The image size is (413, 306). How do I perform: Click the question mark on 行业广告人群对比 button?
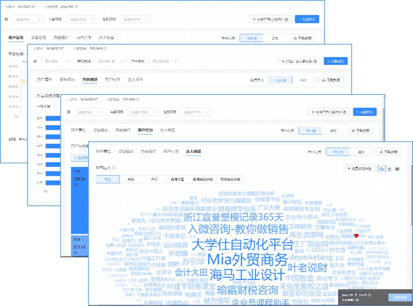tap(345, 112)
